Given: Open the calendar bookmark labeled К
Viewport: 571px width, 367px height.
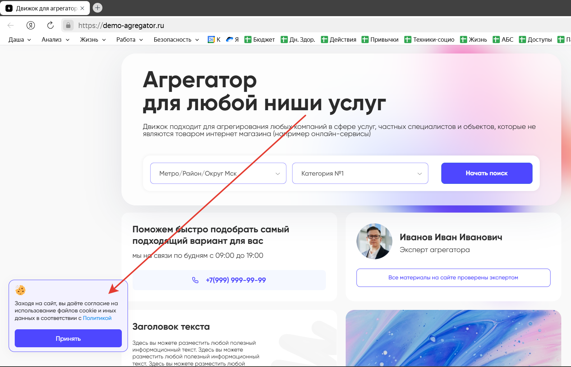Looking at the screenshot, I should tap(214, 40).
